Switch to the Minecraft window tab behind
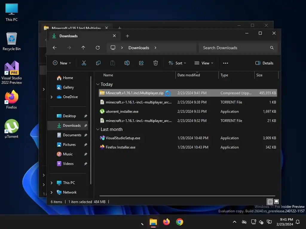The width and height of the screenshot is (306, 229). [x=76, y=28]
